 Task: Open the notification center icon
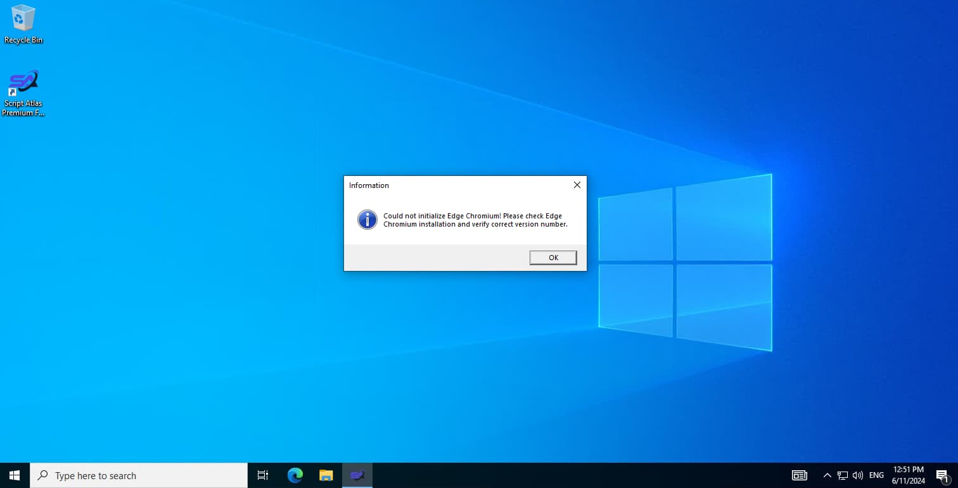942,475
